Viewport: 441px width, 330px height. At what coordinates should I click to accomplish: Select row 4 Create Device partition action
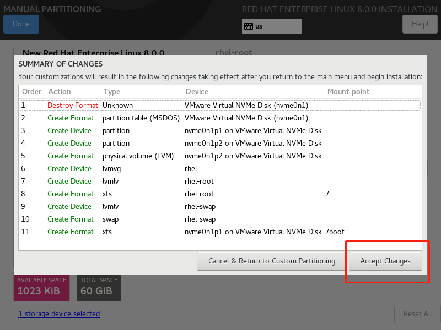[69, 143]
